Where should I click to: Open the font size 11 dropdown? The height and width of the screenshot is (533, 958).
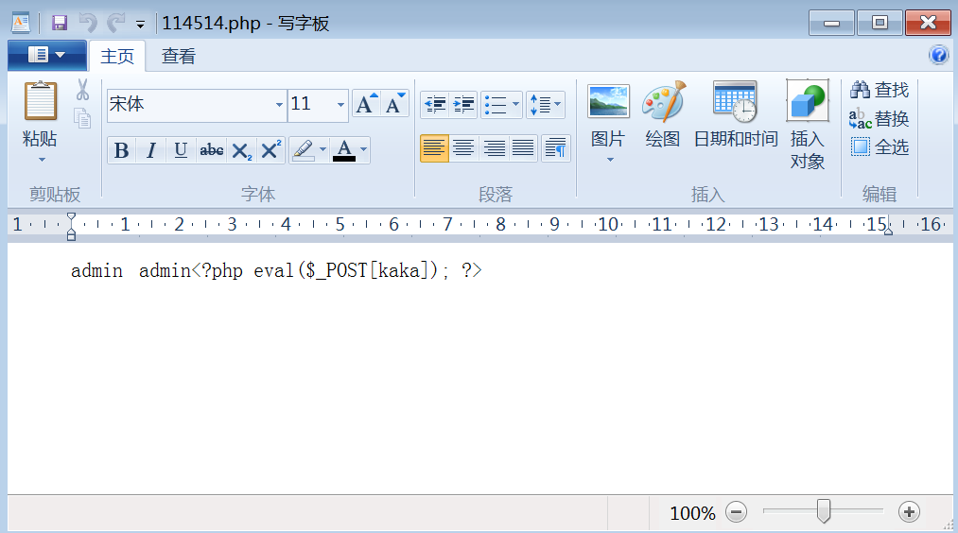340,105
